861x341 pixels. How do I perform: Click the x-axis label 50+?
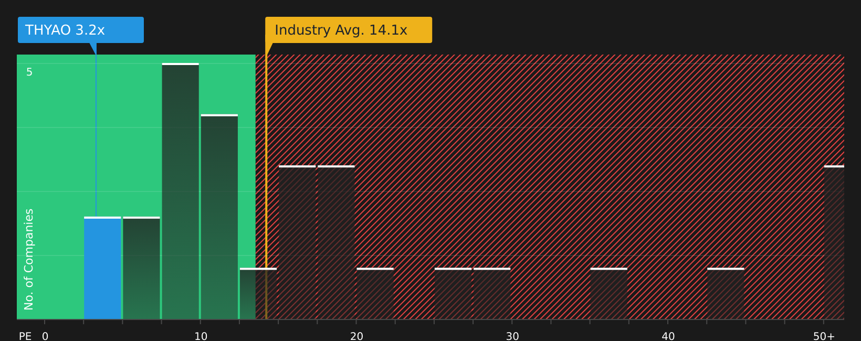click(824, 336)
